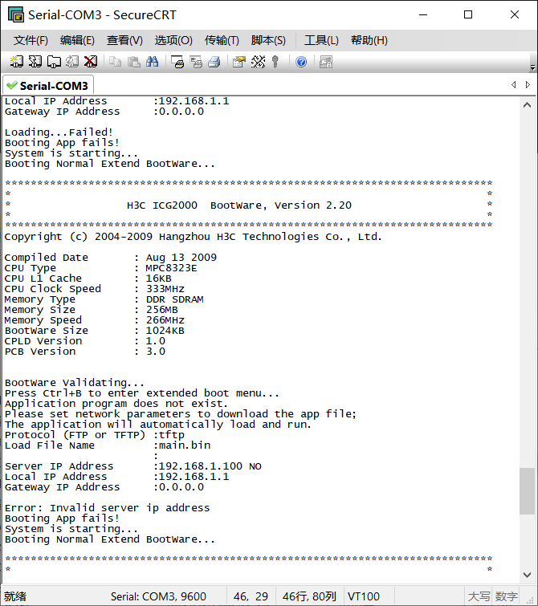The width and height of the screenshot is (538, 606).
Task: Click the '333MHz' CPU clock speed value
Action: [165, 289]
